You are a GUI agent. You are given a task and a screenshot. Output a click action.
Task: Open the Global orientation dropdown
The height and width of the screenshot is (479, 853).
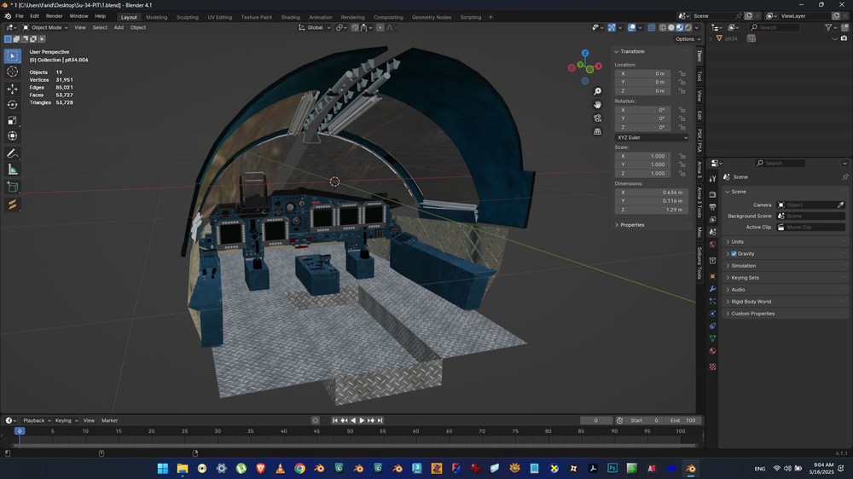315,27
